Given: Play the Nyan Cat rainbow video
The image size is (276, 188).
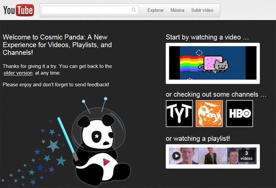Looking at the screenshot, I should coord(212,63).
